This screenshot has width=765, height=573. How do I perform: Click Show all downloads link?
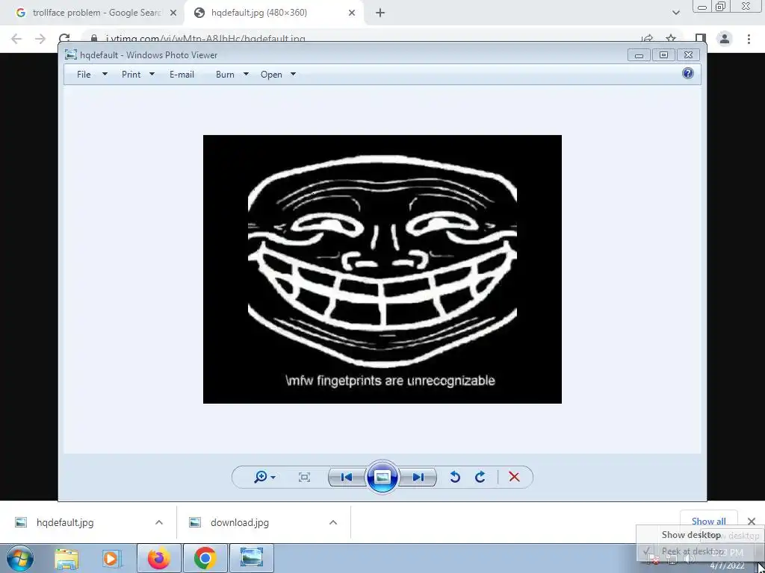click(708, 521)
